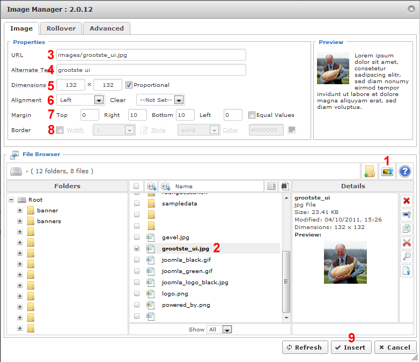
Task: Click the border color picker icon
Action: coord(292,130)
